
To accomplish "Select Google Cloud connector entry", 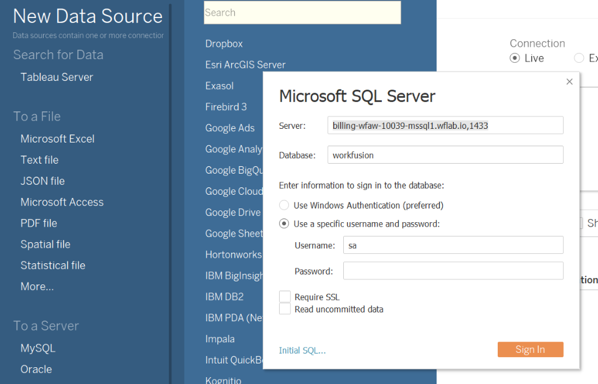I will [234, 191].
